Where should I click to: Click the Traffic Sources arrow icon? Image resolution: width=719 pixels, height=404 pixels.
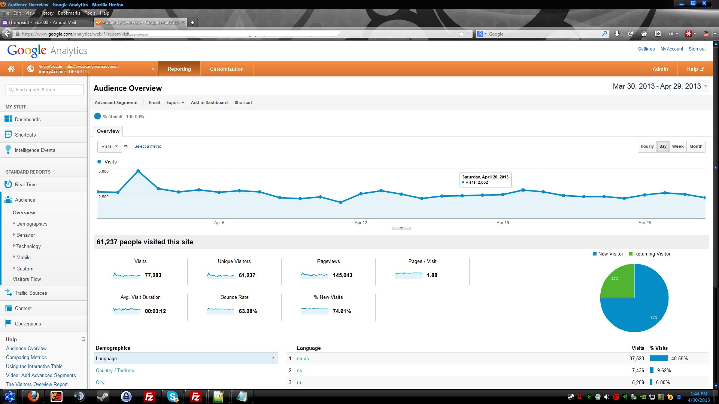pyautogui.click(x=8, y=293)
